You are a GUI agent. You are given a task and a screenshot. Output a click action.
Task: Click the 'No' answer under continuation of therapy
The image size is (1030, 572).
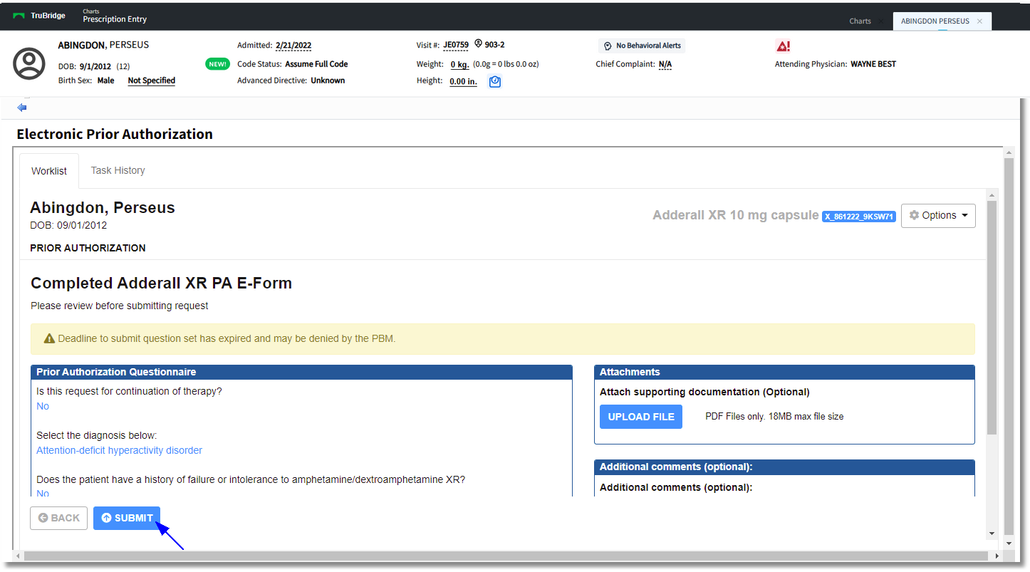43,406
